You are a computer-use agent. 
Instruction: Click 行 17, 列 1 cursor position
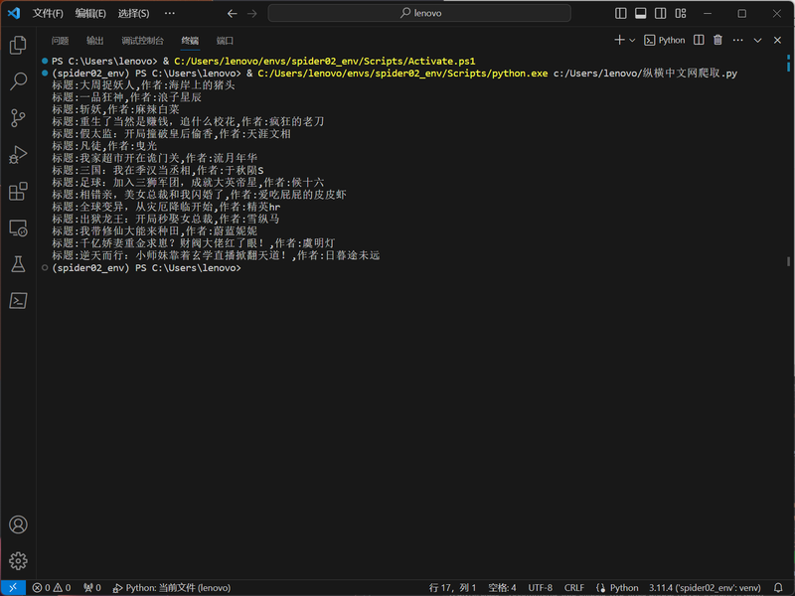tap(453, 588)
